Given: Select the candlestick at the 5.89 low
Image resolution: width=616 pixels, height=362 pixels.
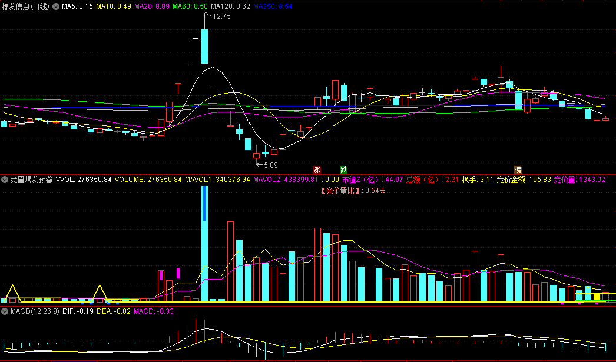Looking at the screenshot, I should (x=257, y=156).
